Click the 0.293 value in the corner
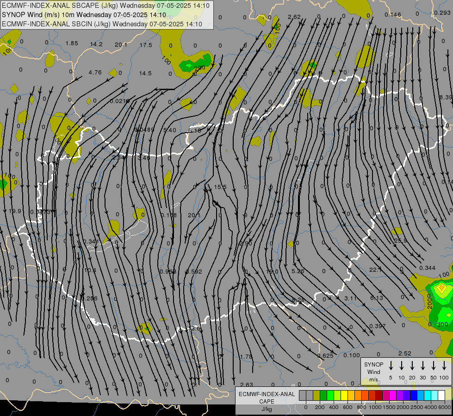This screenshot has width=453, height=416. [x=442, y=12]
